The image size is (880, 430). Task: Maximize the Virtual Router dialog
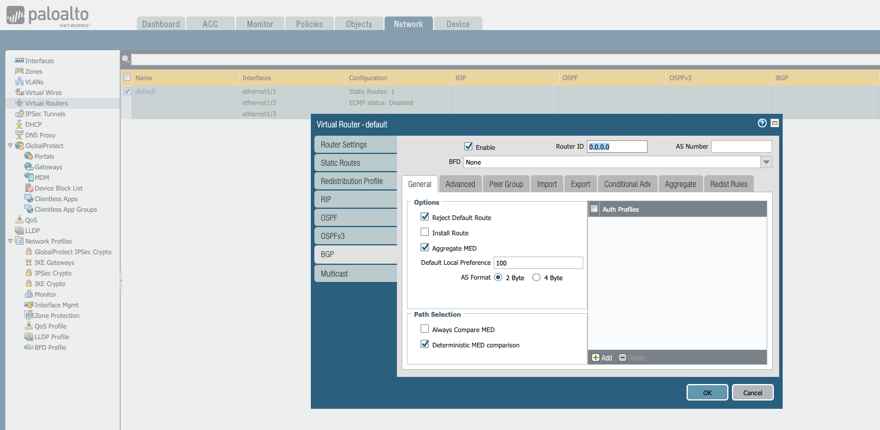[774, 123]
